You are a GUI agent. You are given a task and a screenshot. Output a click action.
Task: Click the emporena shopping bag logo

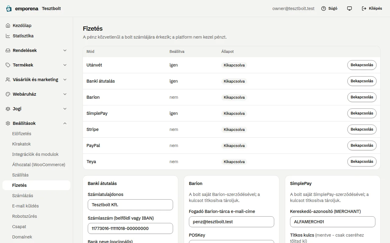point(9,9)
